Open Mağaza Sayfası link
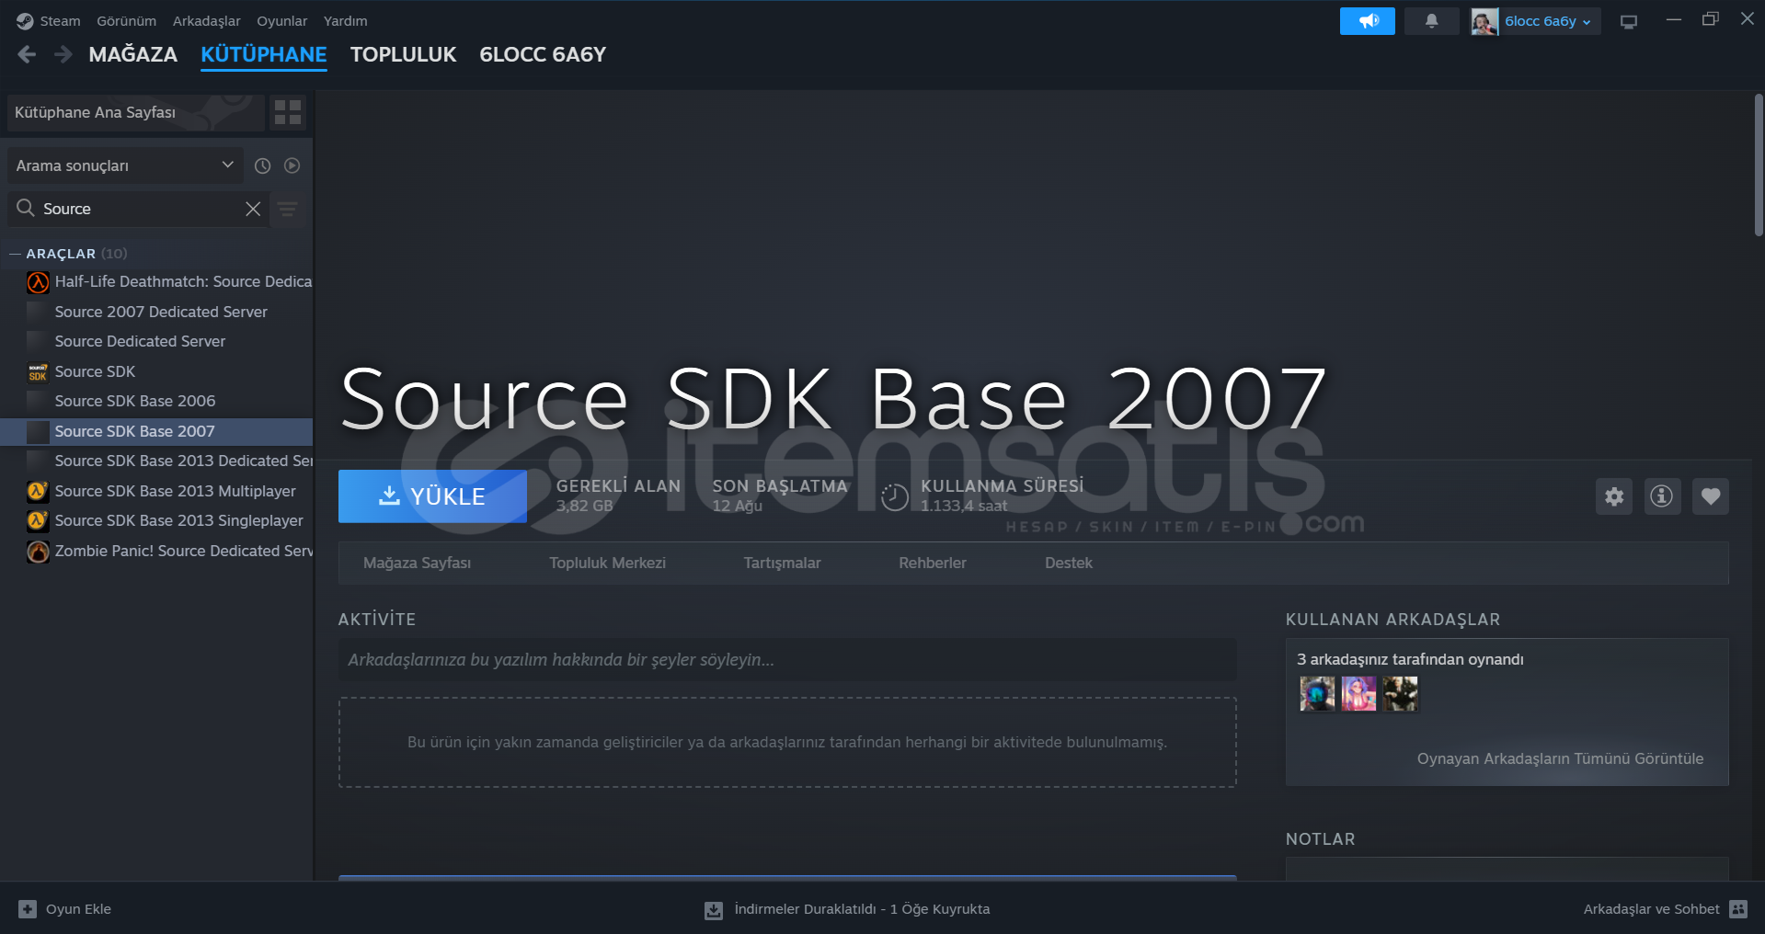Screen dimensions: 1765x934 click(x=417, y=563)
